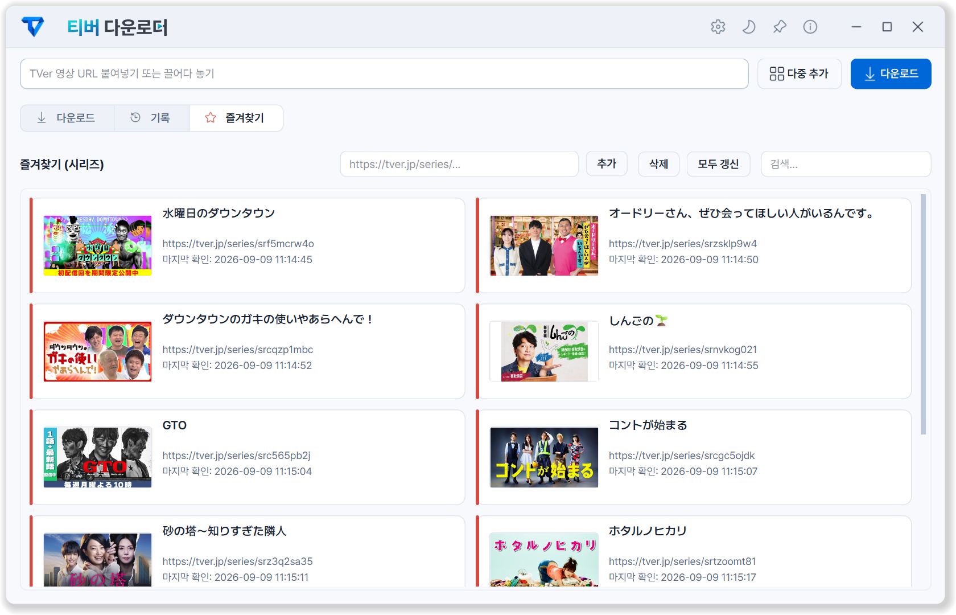Click the 마지막 확인 time 11:14:50
This screenshot has width=956, height=615.
(683, 260)
